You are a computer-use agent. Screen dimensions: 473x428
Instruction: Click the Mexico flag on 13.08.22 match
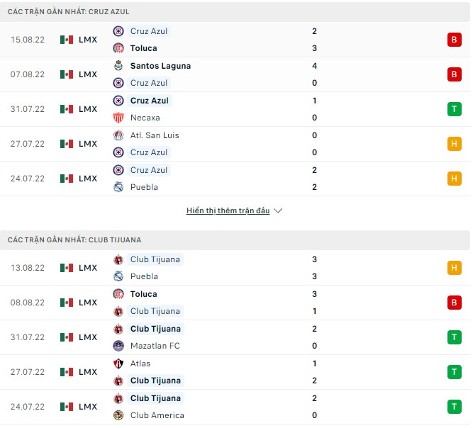[x=67, y=268]
